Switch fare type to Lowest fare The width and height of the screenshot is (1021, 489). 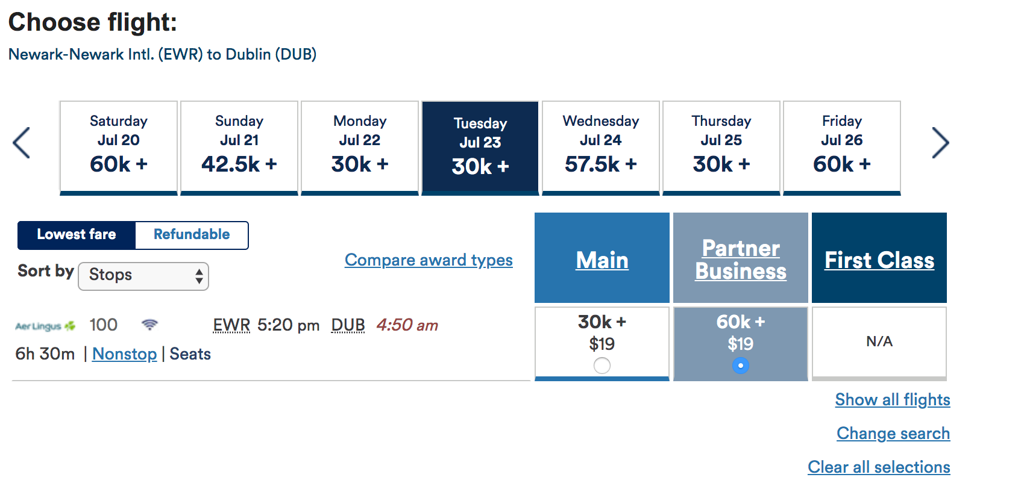(x=77, y=235)
